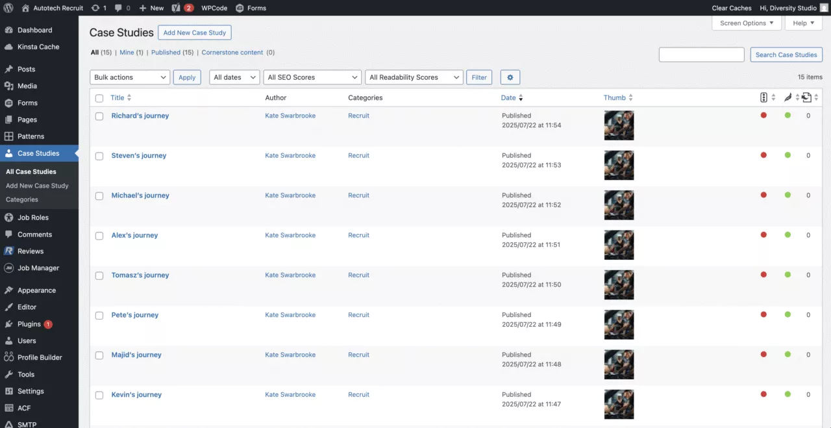The height and width of the screenshot is (428, 831).
Task: Select the checkbox next to Tomasz's journey
Action: pyautogui.click(x=99, y=275)
